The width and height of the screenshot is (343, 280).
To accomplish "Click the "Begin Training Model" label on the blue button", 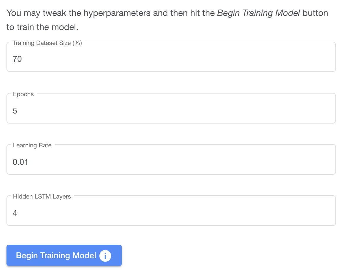I will point(56,256).
